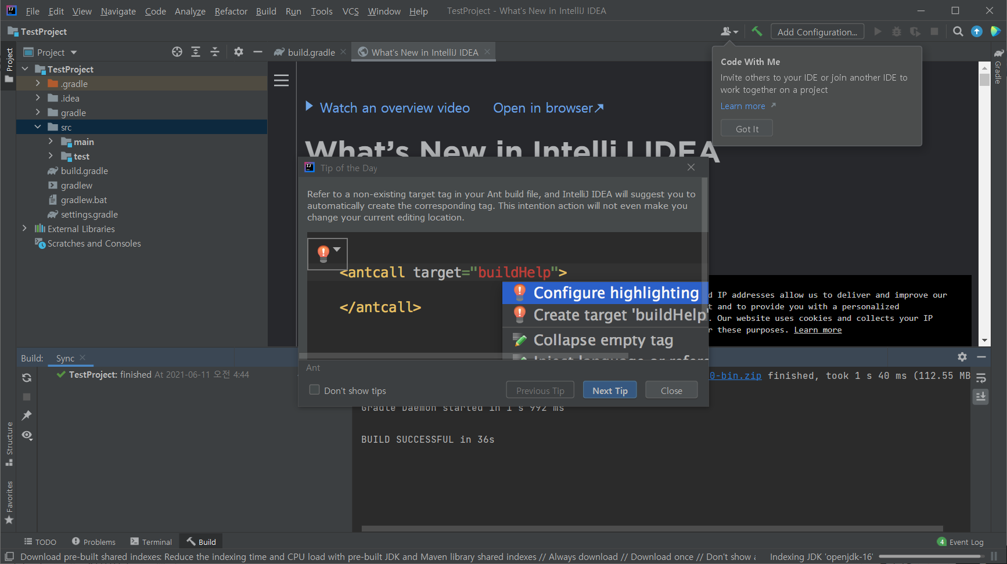Open the VCS menu
Screen dimensions: 1007x564
coord(350,11)
